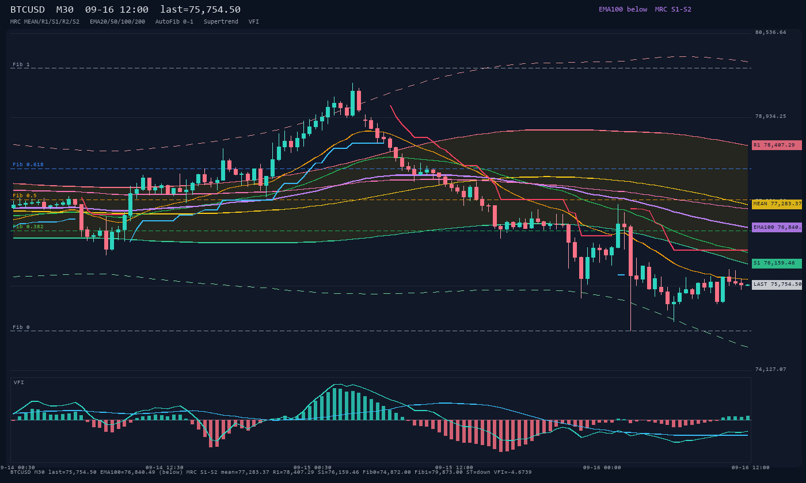Click the 09-16 00:00 time axis label
The image size is (806, 483).
602,467
